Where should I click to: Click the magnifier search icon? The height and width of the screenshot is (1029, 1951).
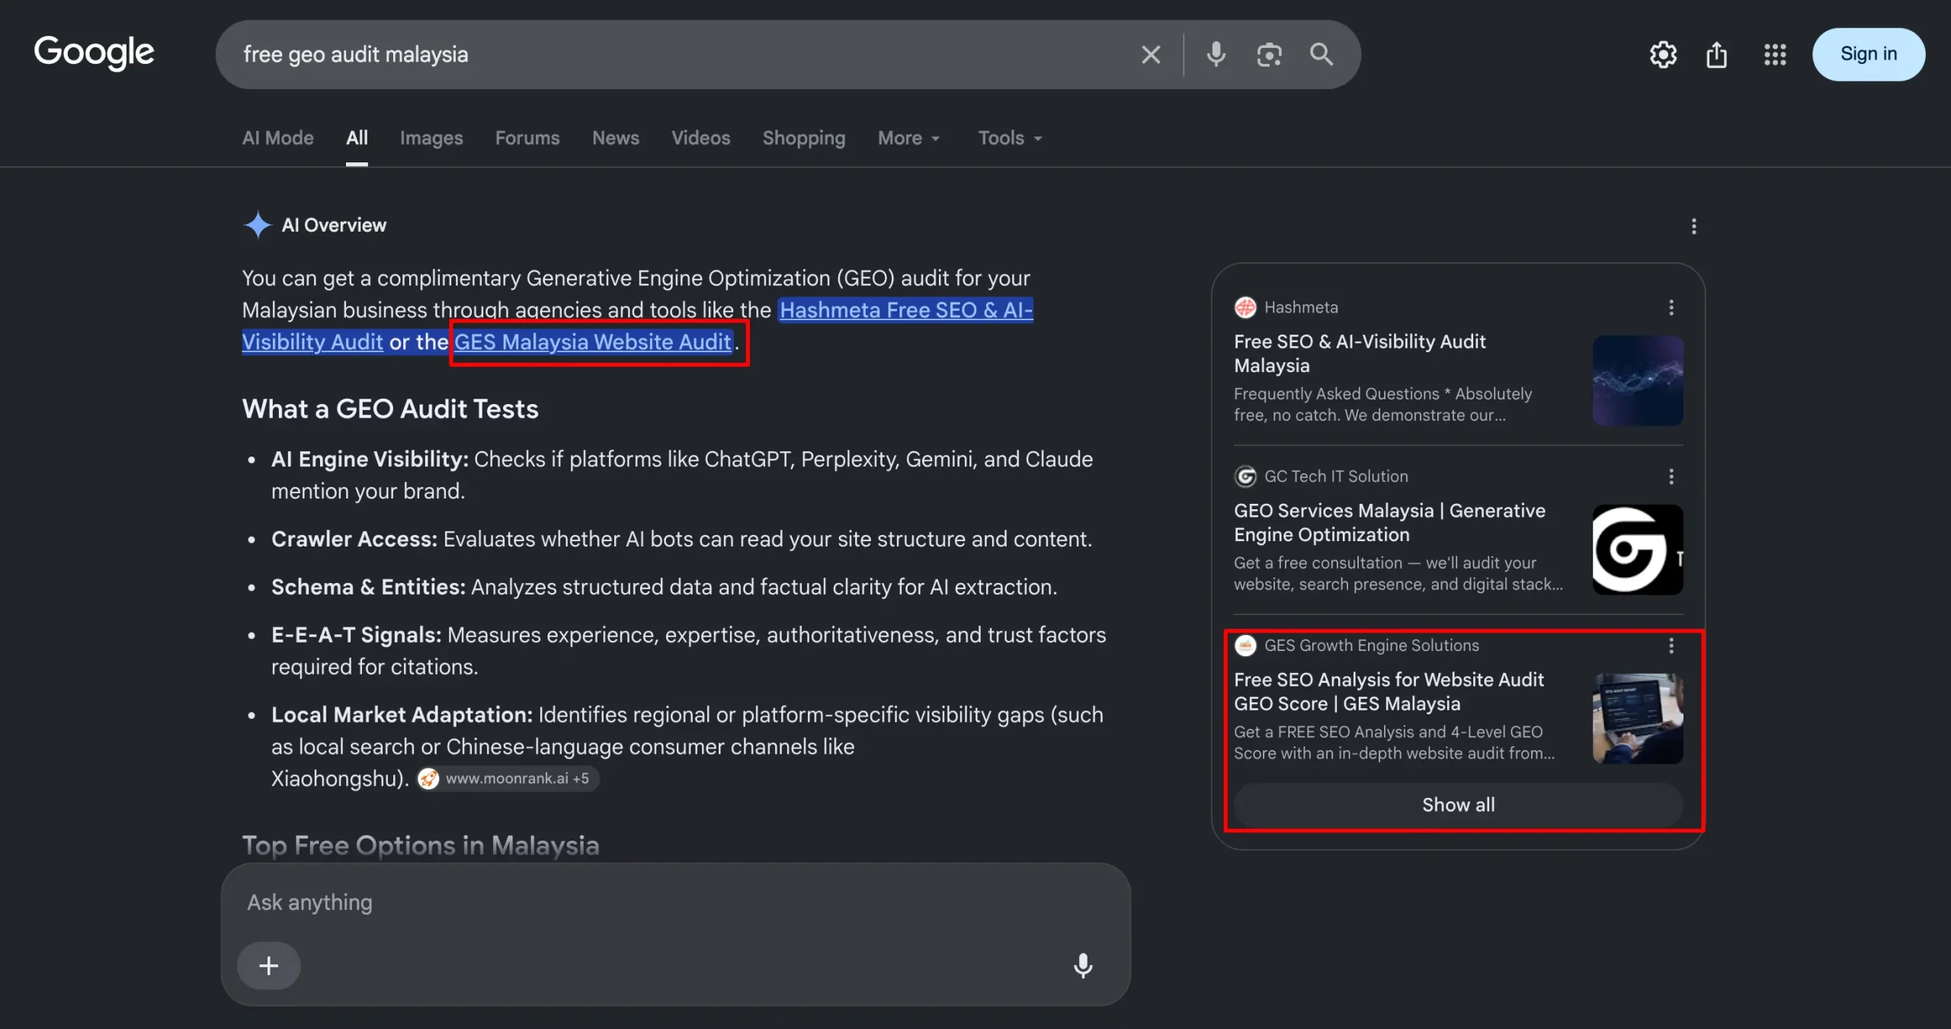coord(1321,54)
